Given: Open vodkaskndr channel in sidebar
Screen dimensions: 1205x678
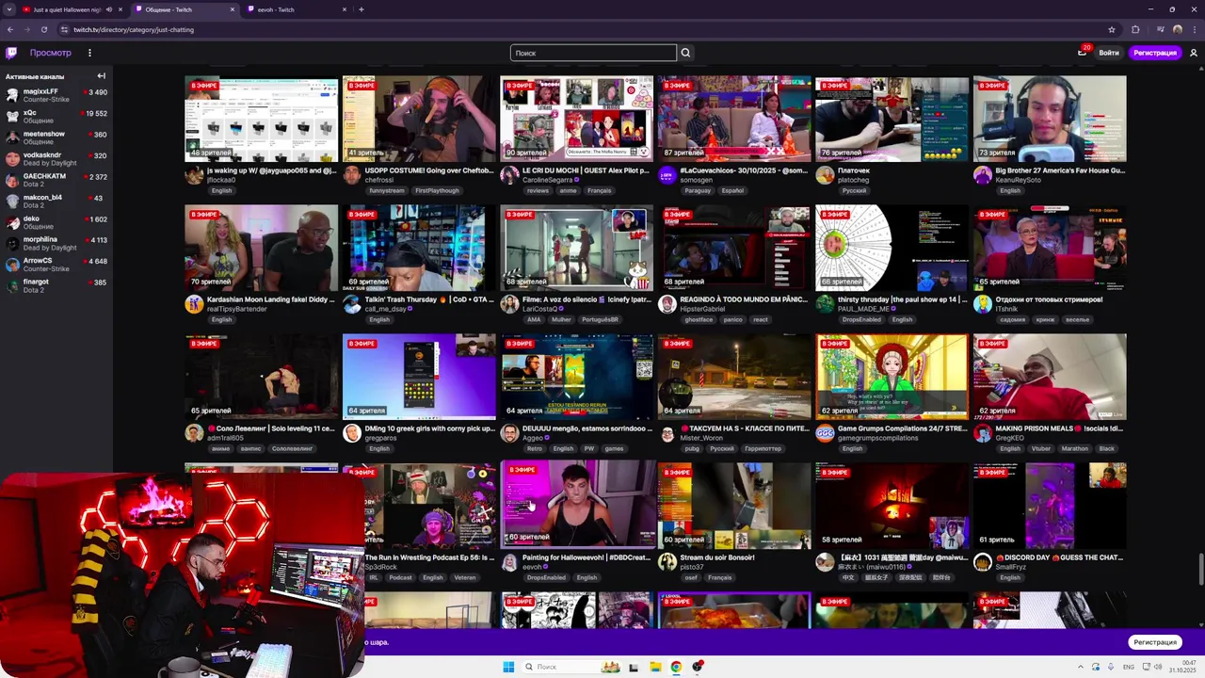Looking at the screenshot, I should click(56, 159).
